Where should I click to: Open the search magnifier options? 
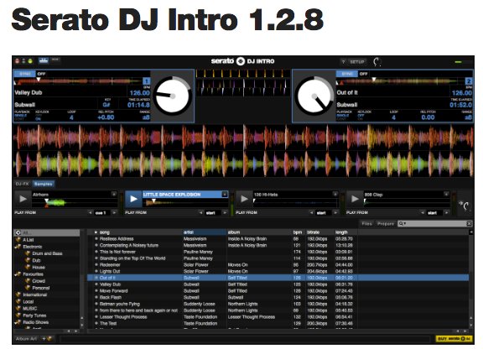coord(402,224)
